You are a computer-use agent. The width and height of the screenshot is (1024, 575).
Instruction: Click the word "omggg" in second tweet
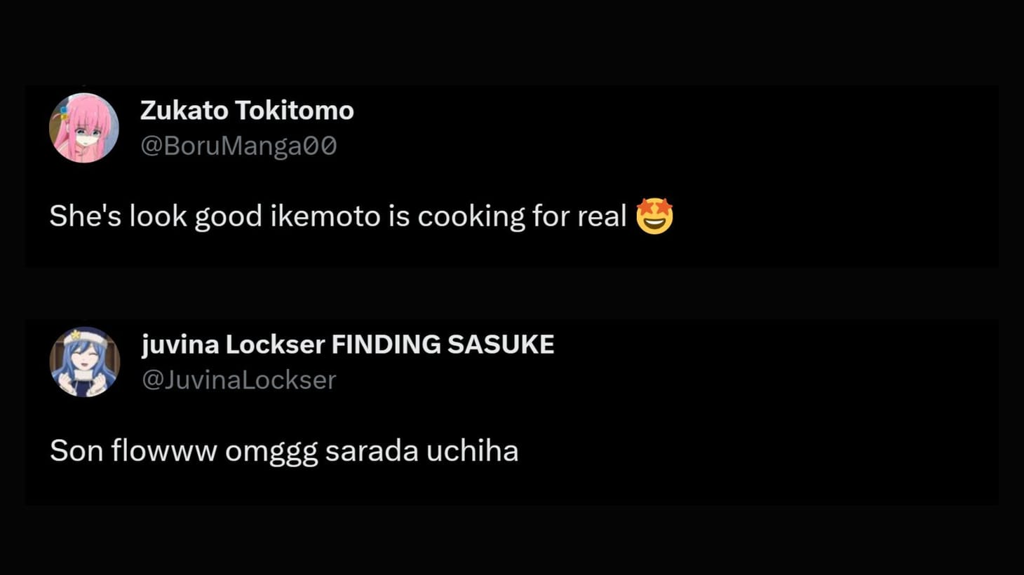click(271, 452)
